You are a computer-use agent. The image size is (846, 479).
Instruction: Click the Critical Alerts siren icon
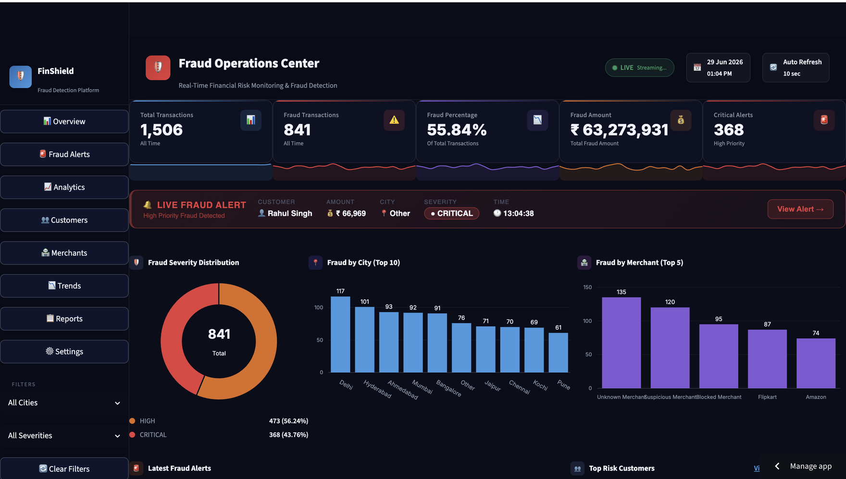[824, 120]
